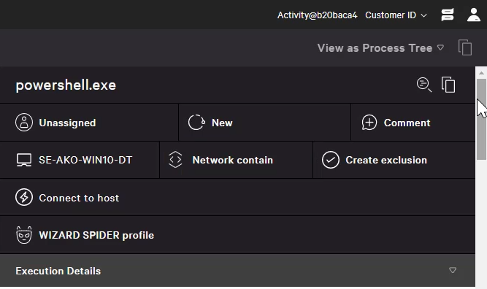
Task: Change status using New button
Action: click(x=264, y=123)
